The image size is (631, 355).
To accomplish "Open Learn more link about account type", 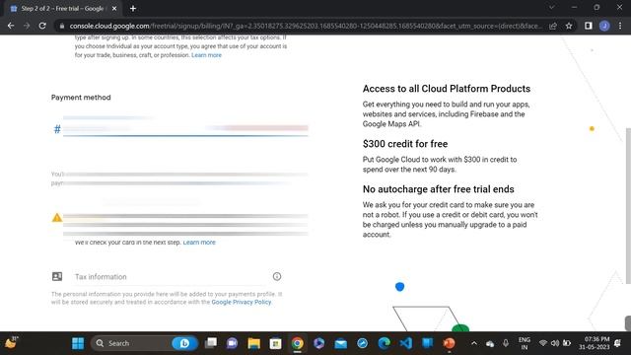I will click(206, 55).
